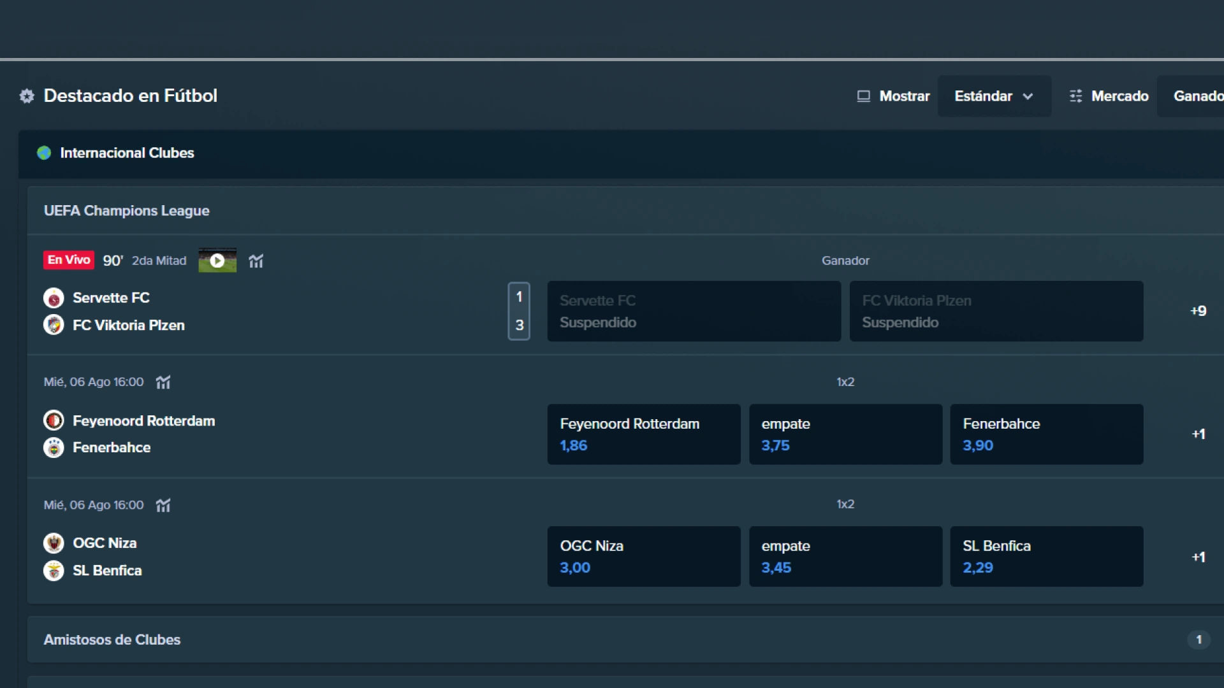Click the Amistosos de Clubes count badge
Screen dimensions: 1224x688
(x=1198, y=640)
